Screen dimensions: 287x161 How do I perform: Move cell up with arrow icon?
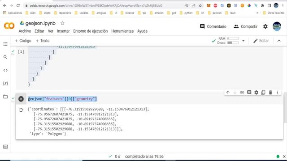tap(228, 93)
